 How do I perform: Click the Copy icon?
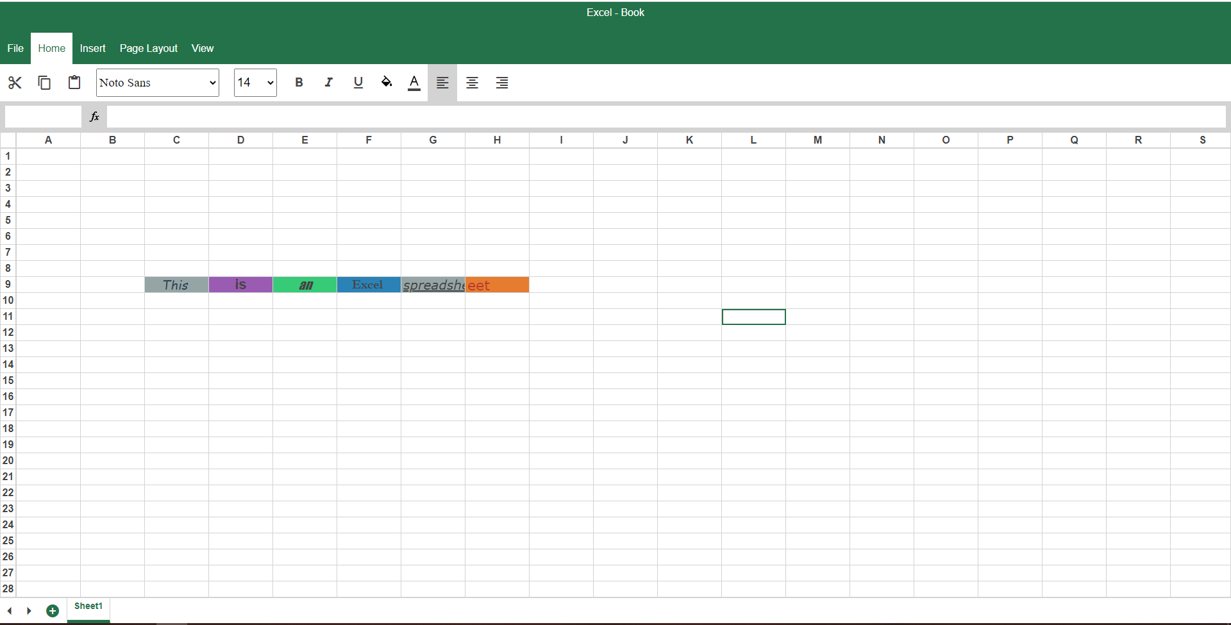(x=44, y=83)
